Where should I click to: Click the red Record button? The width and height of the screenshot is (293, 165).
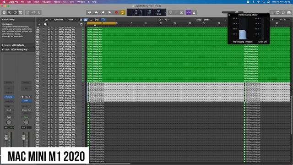(x=116, y=12)
